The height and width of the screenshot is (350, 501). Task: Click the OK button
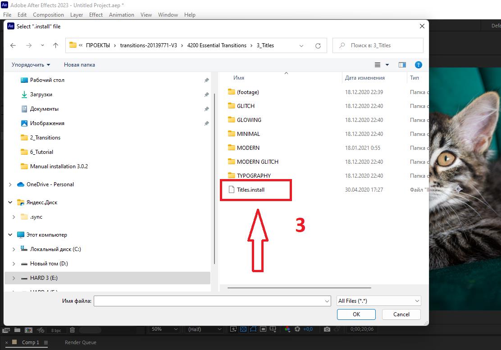click(x=356, y=314)
